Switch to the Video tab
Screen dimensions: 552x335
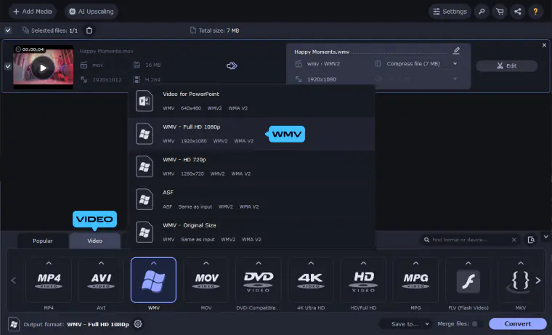94,241
